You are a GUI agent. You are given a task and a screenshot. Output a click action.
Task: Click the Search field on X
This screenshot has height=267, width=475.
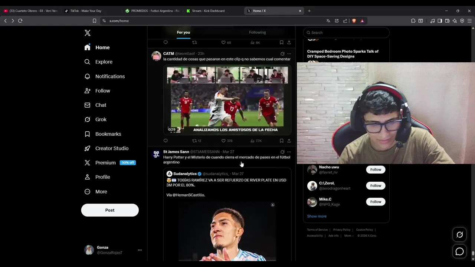click(x=346, y=33)
